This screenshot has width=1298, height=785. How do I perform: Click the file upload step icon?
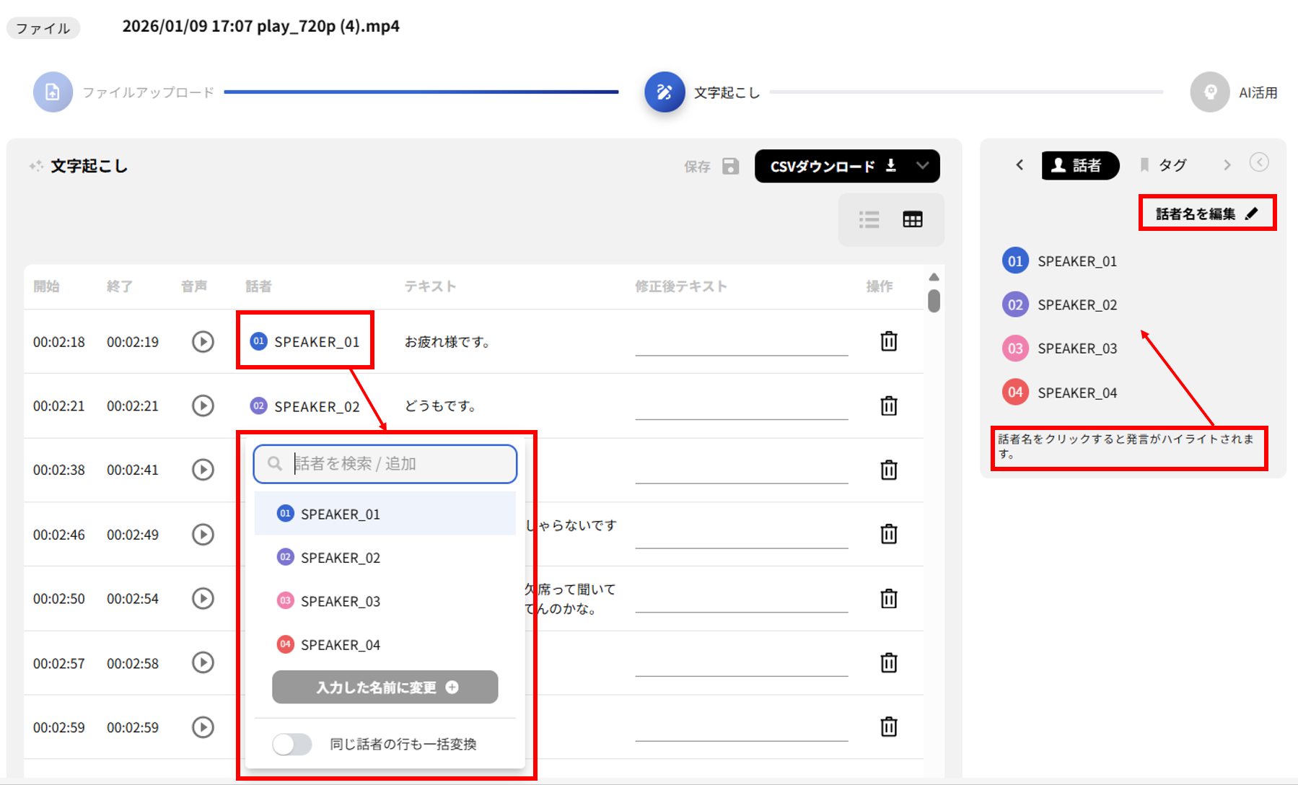[53, 92]
